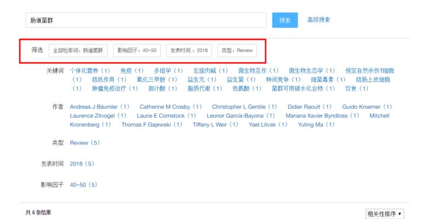Filter by keyword 恒定自然杀伤T细胞
421x219 pixels.
pyautogui.click(x=369, y=71)
